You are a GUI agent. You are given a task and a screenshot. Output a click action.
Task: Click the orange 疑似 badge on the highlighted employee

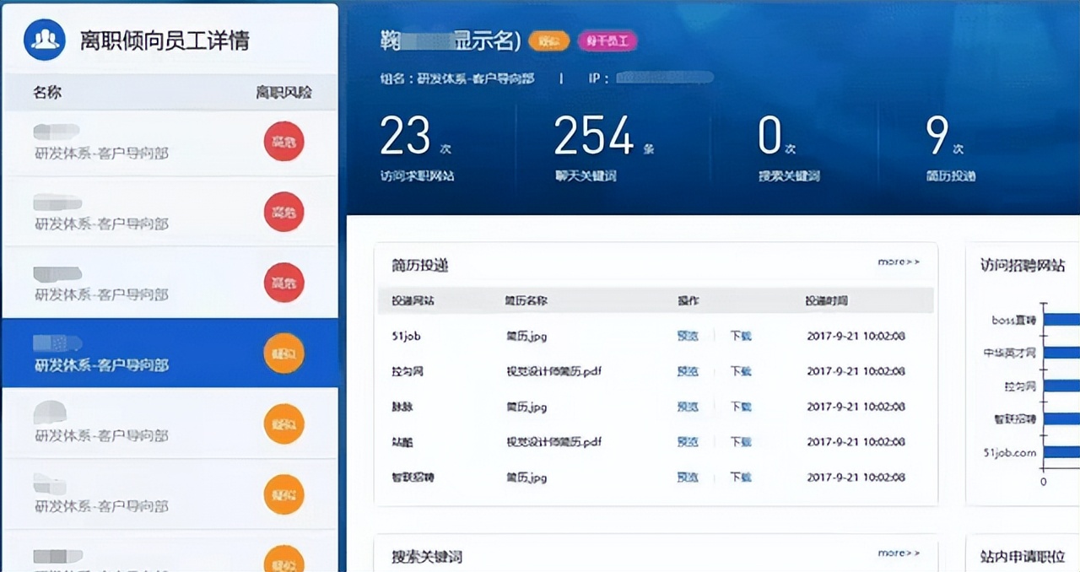tap(283, 353)
